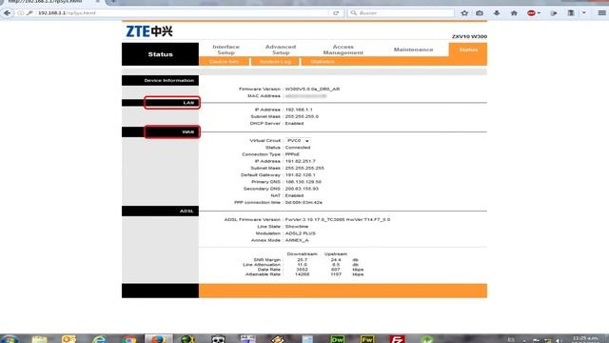Open the dropdown arrow beside the trash-can icon
The image size is (609, 343).
click(583, 12)
